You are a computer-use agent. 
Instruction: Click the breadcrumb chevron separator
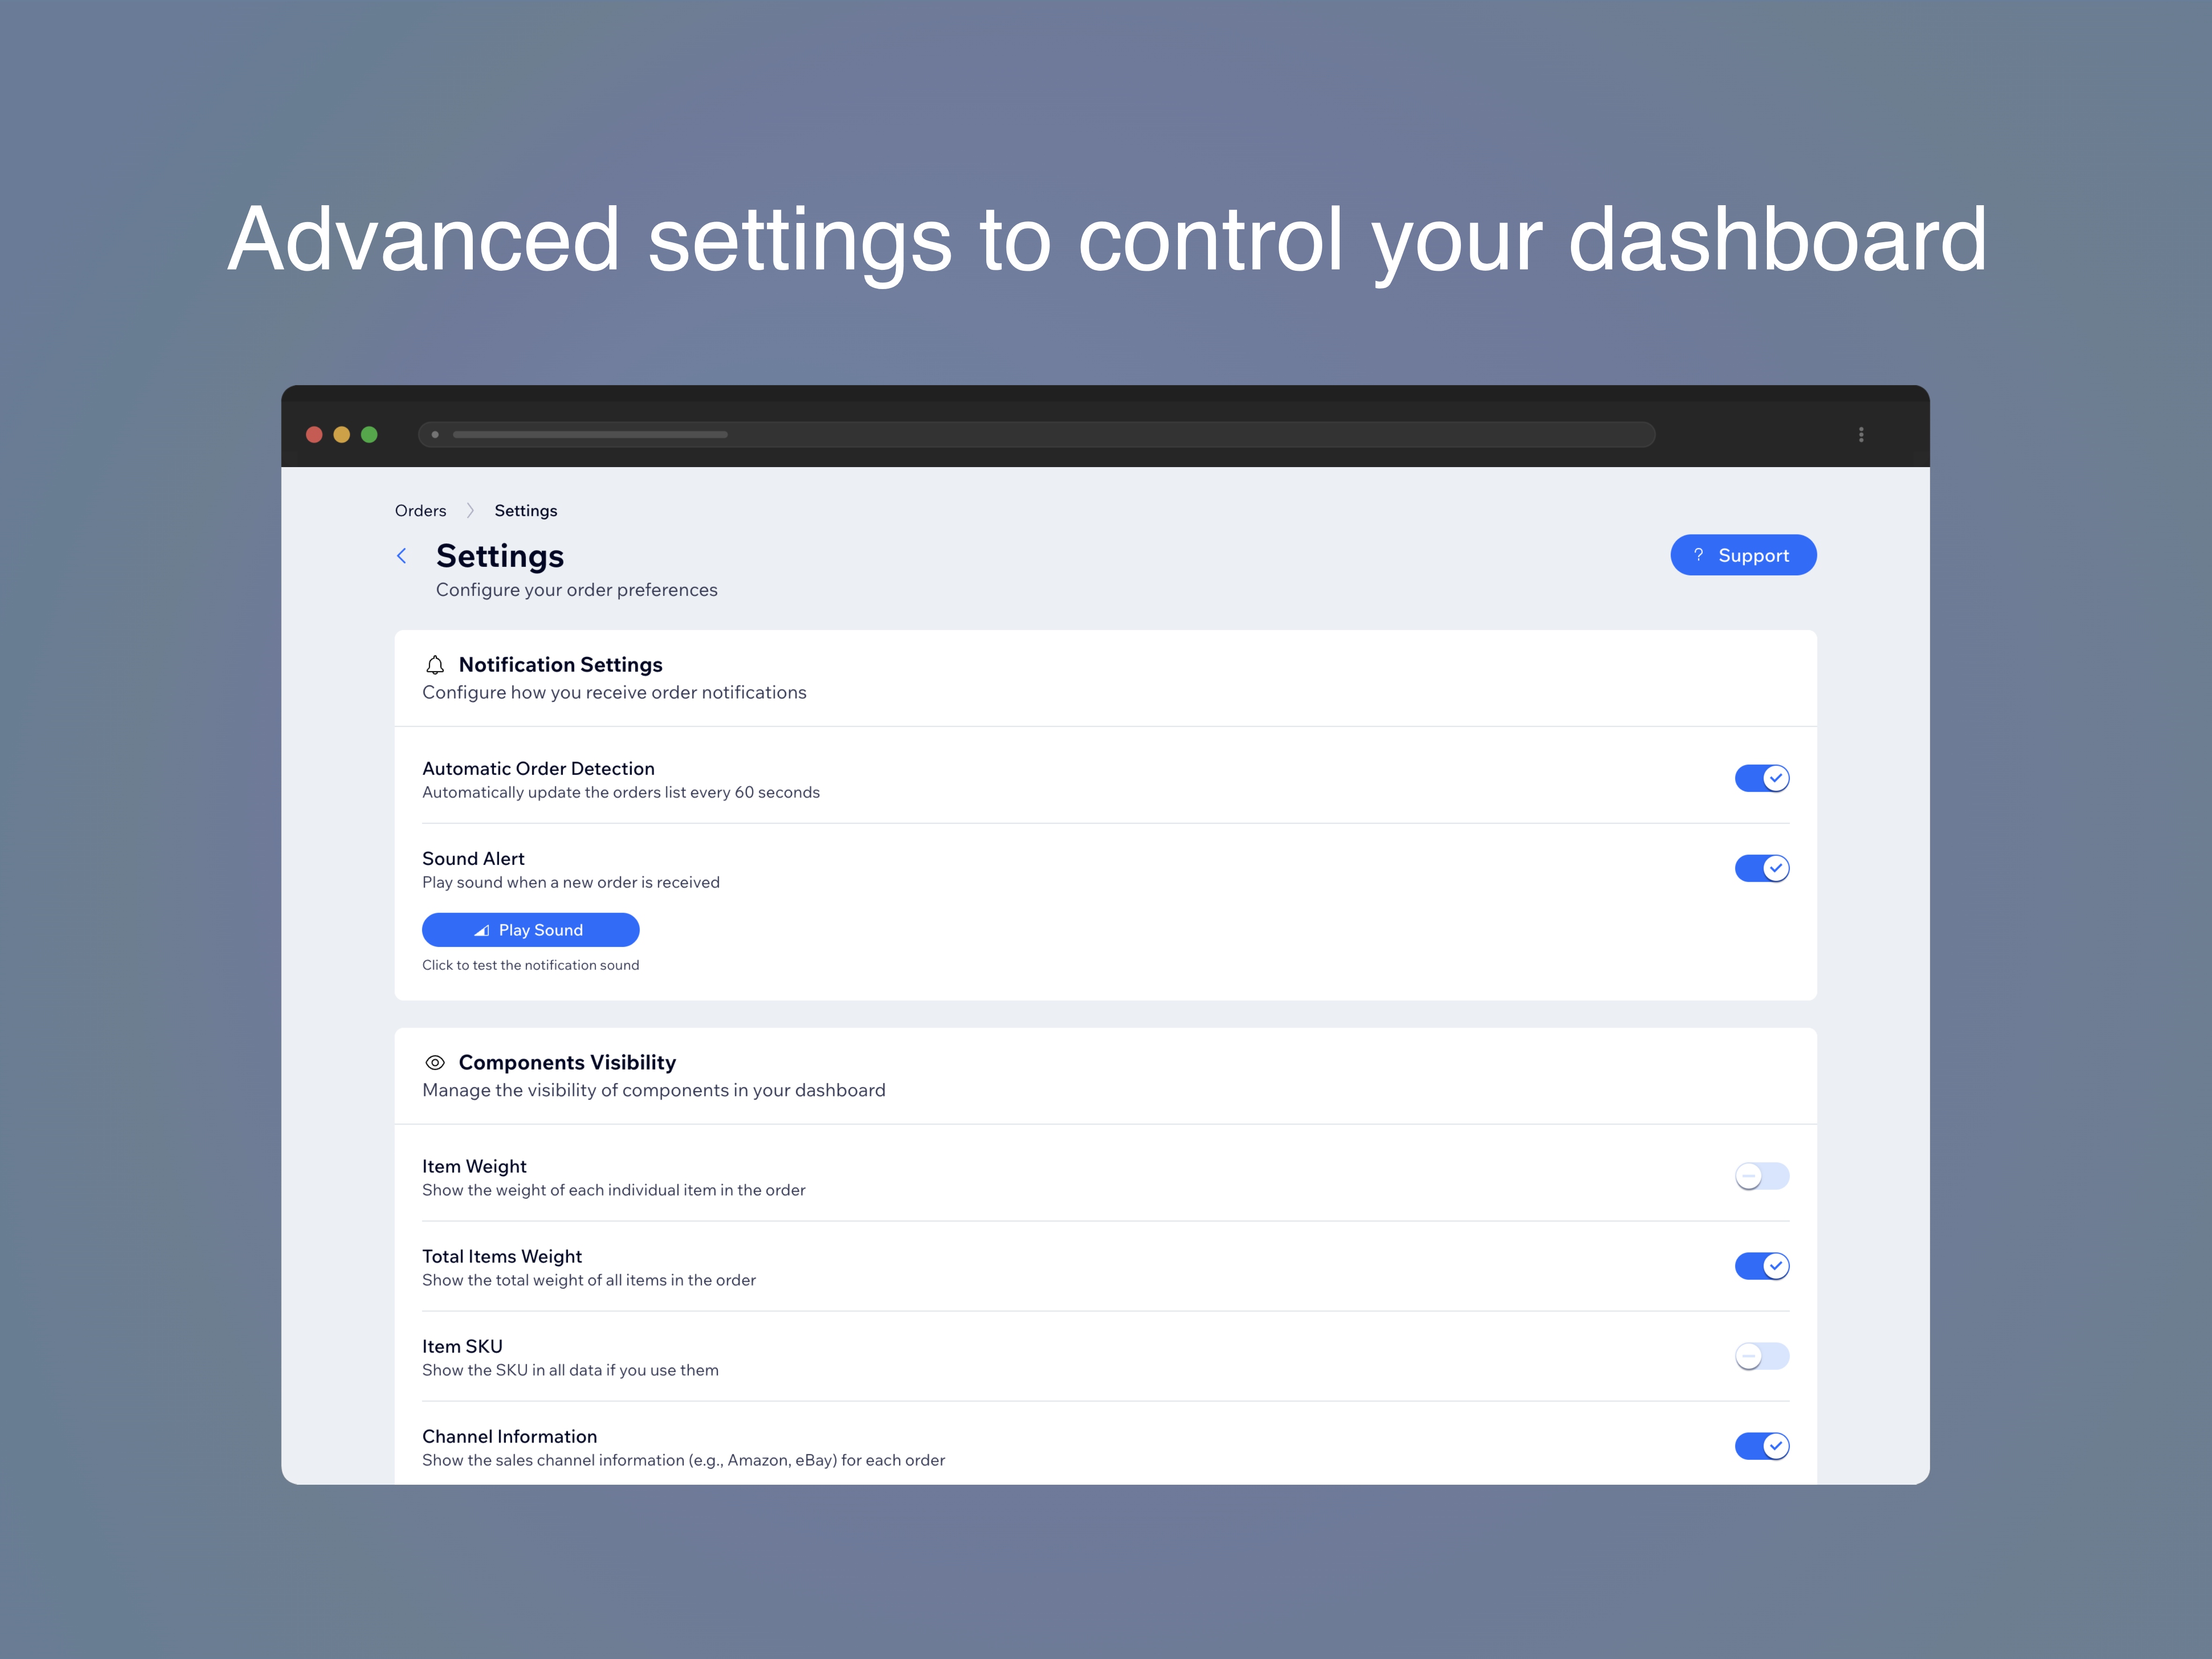[470, 511]
